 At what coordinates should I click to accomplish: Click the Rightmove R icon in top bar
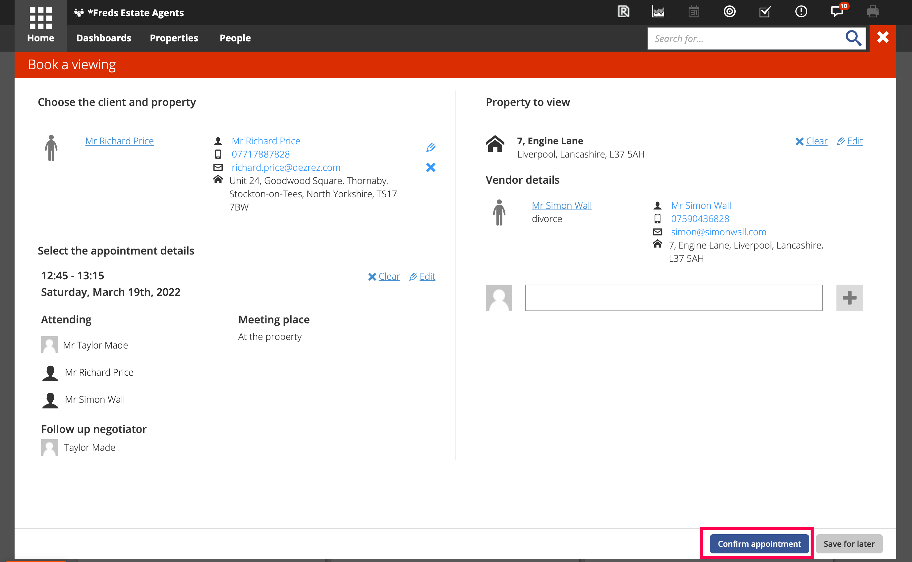coord(623,12)
